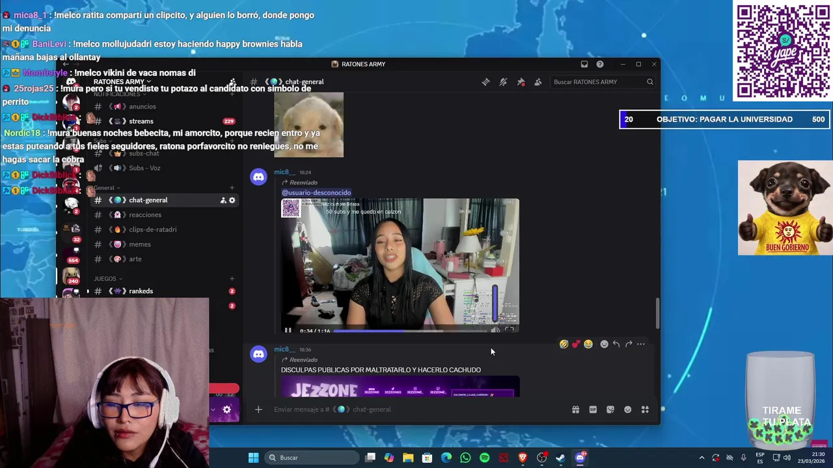Screen dimensions: 833x468
Task: Open the streams channel
Action: pos(165,122)
